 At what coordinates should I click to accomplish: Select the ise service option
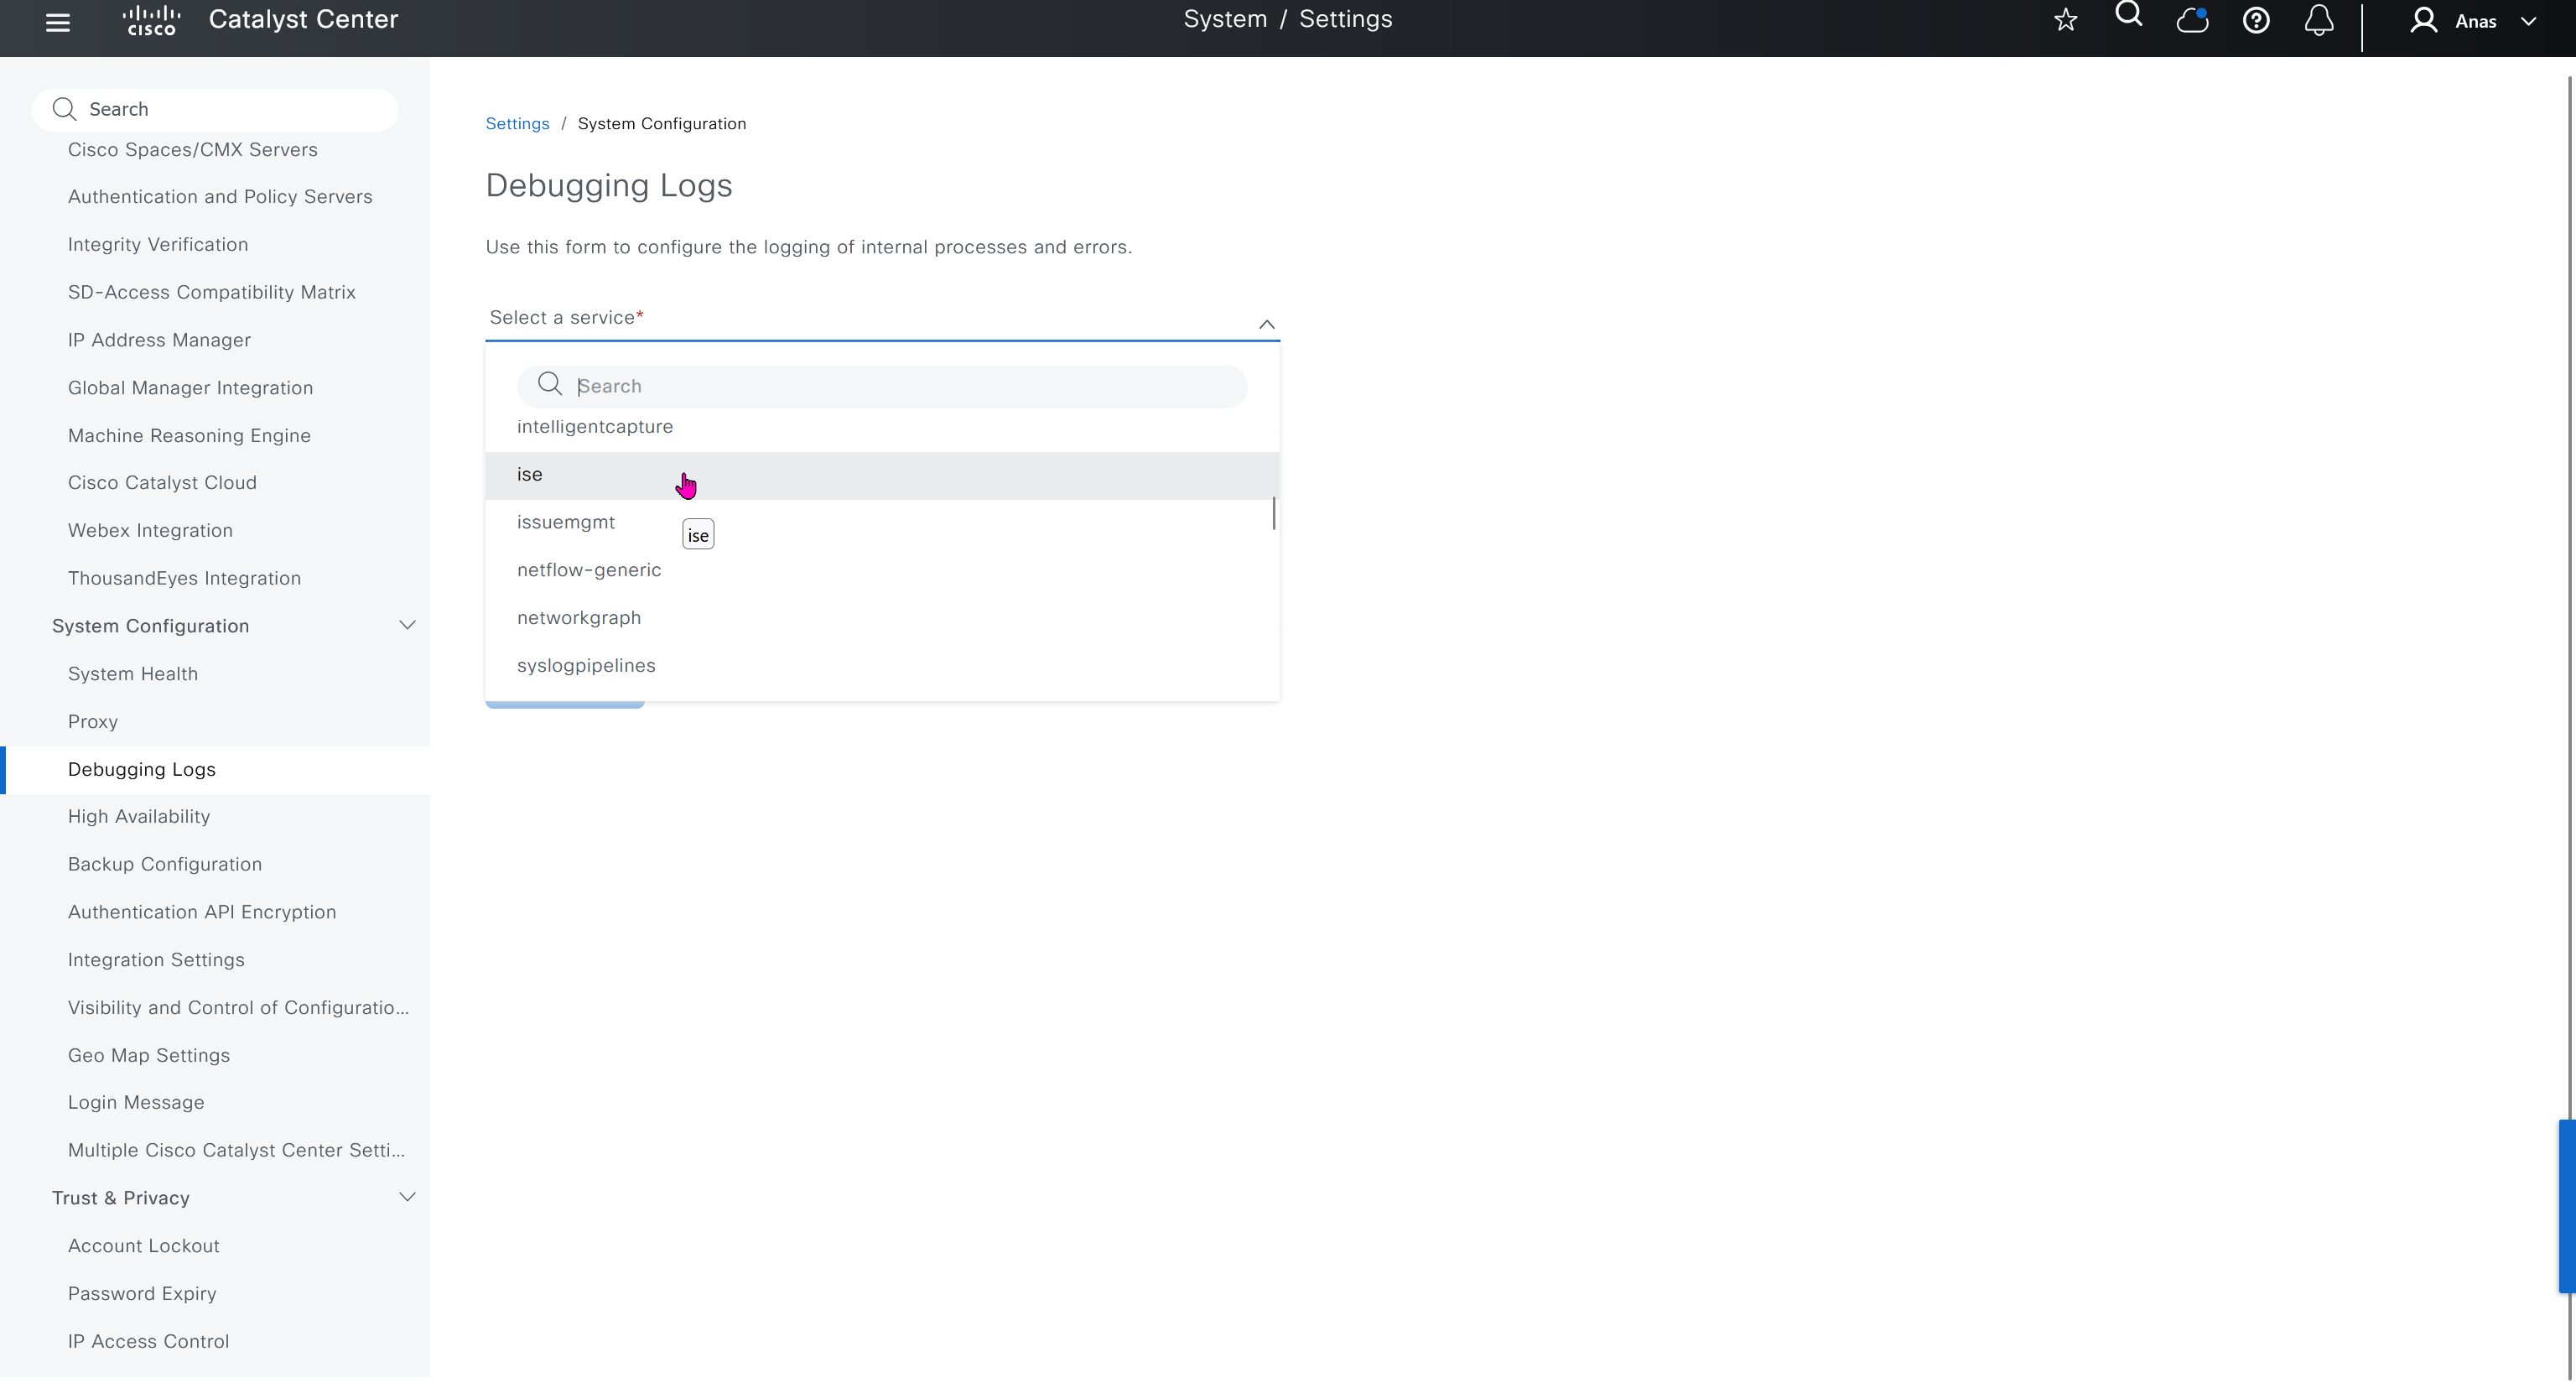[x=530, y=475]
